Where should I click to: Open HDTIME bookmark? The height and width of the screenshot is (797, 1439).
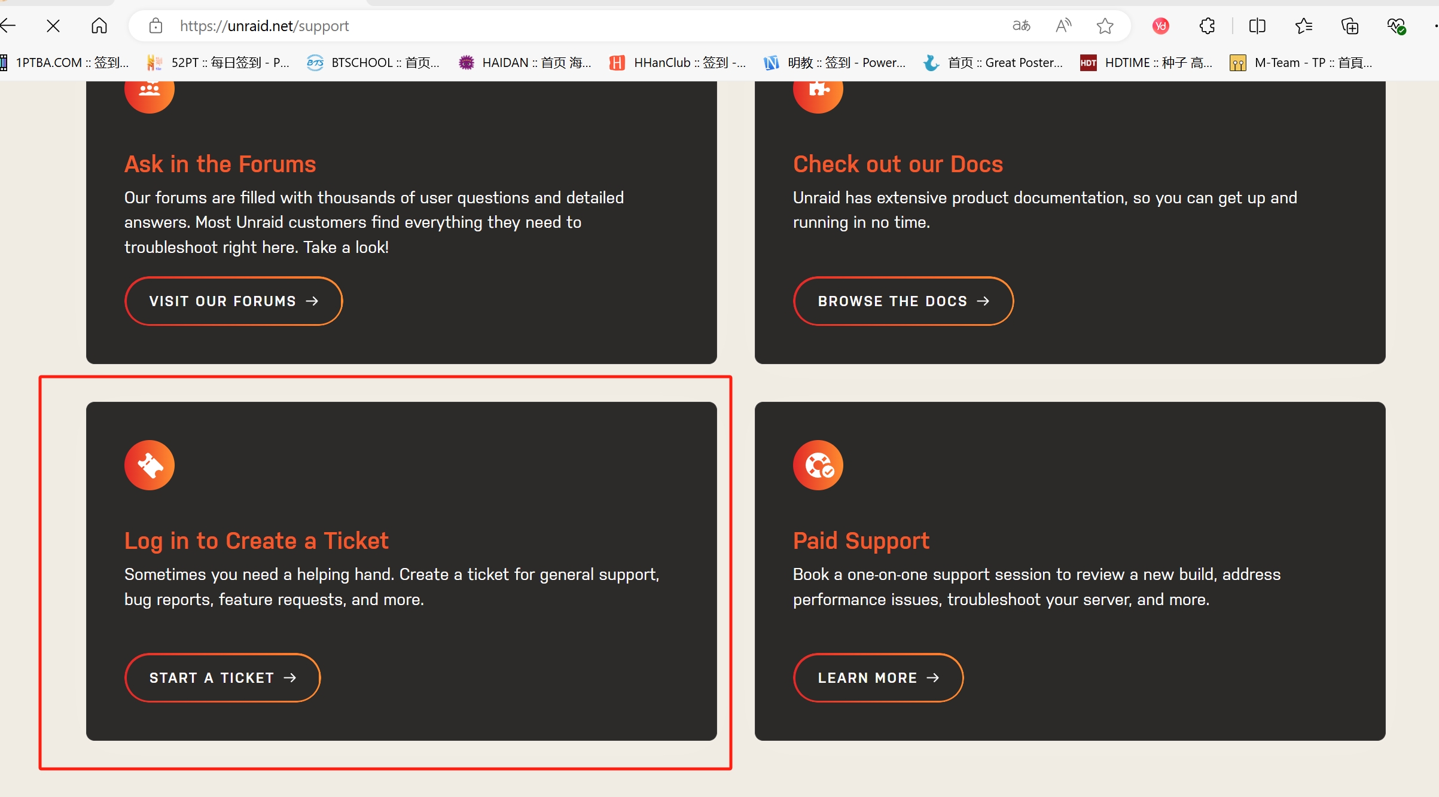click(x=1147, y=62)
